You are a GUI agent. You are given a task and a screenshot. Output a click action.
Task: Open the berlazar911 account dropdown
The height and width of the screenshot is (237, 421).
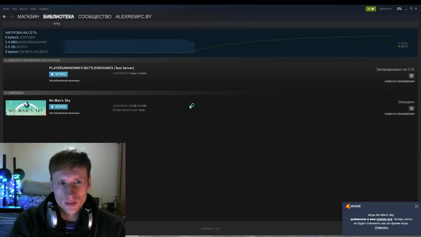pos(385,9)
